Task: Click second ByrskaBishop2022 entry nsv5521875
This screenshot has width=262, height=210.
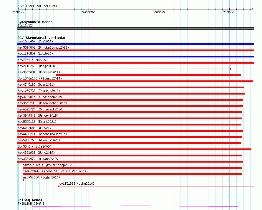Action: [48, 165]
